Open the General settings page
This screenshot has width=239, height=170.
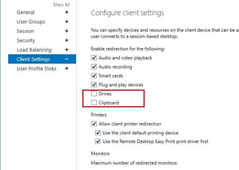26,12
